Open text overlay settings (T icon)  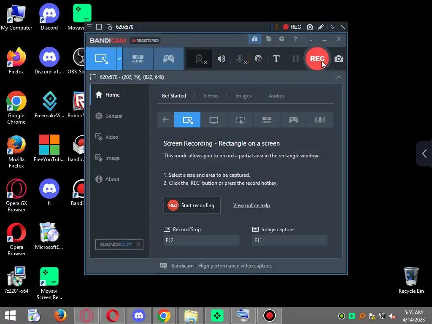tap(276, 59)
